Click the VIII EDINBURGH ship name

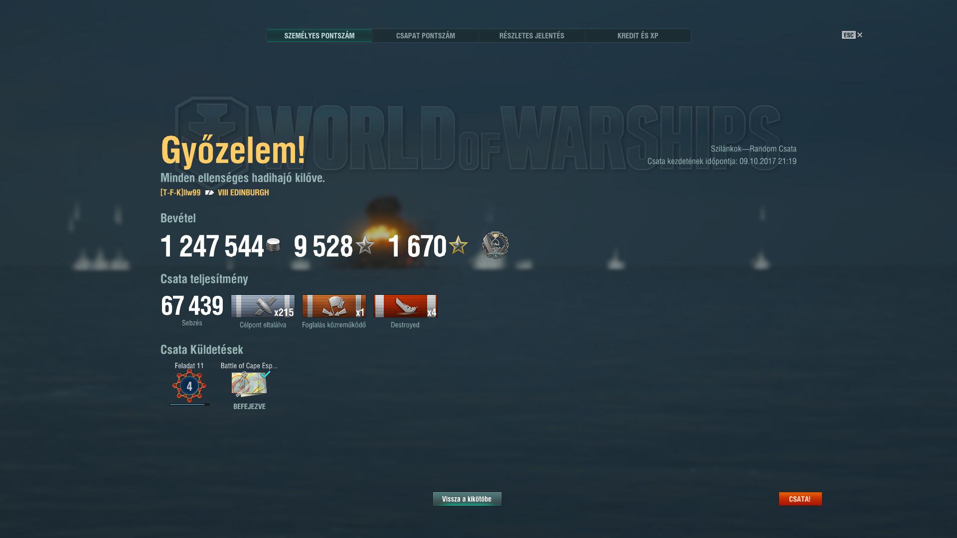243,192
